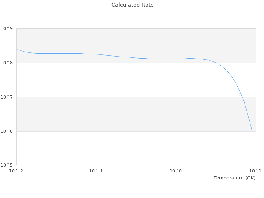Click the white band between 10^6 and 10^5
Viewport: 264px width, 198px height.
[124, 148]
